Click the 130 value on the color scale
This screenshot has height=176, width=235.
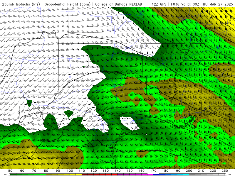tap(106, 171)
